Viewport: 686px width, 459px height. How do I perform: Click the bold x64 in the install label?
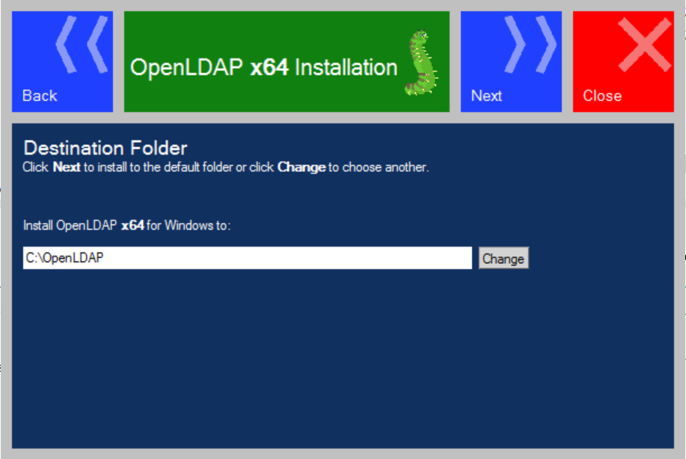pos(132,225)
